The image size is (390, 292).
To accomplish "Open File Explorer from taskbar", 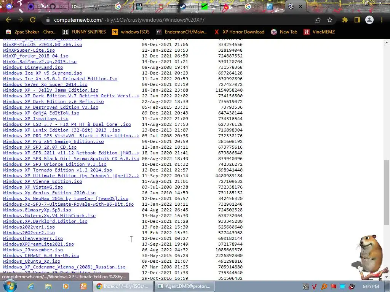I will pos(48,286).
